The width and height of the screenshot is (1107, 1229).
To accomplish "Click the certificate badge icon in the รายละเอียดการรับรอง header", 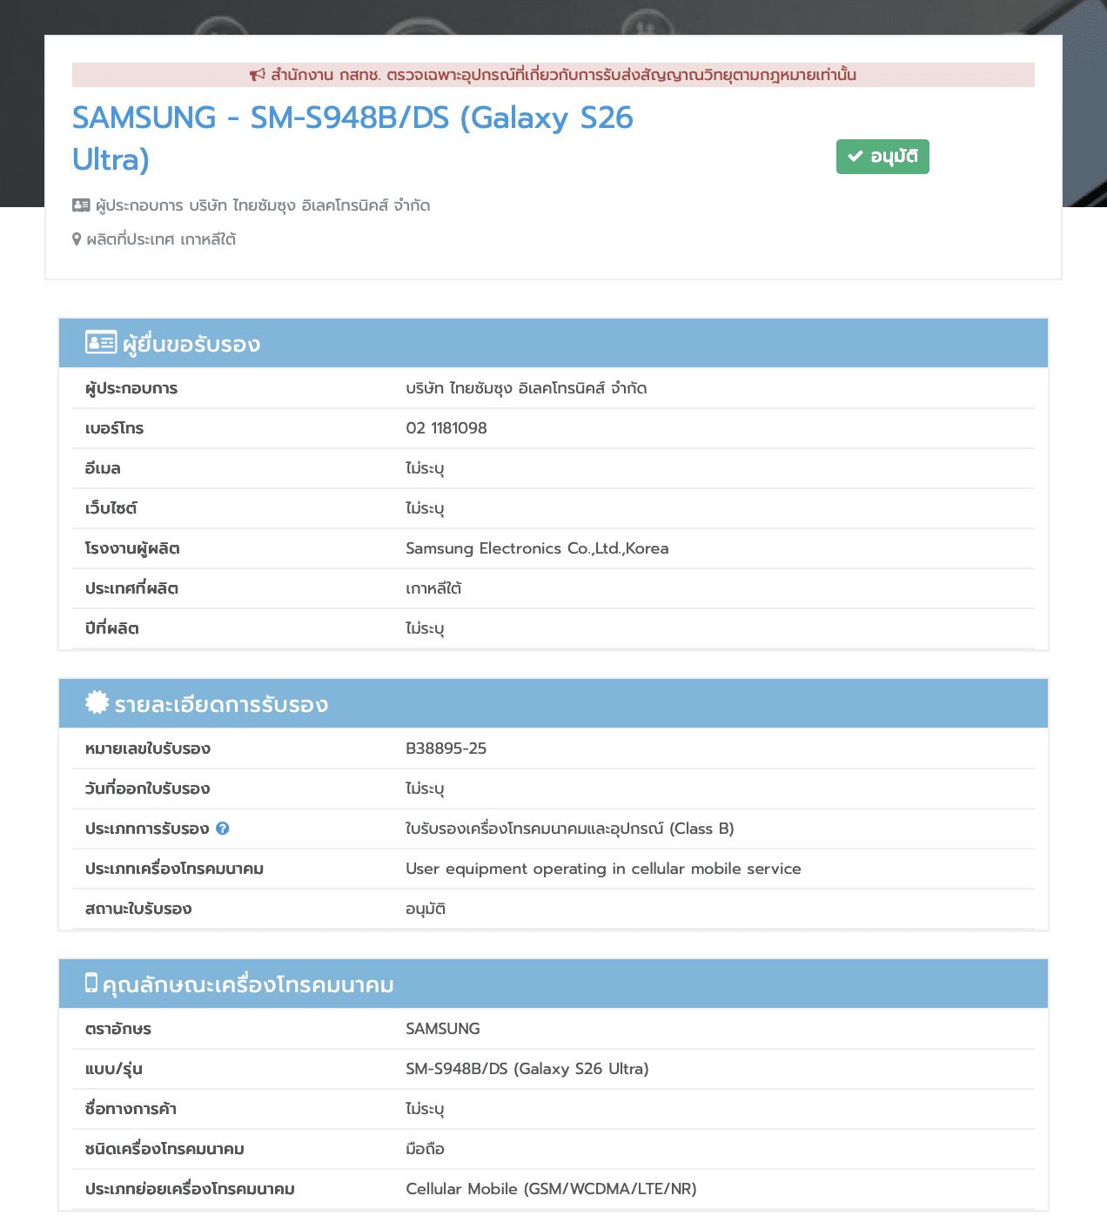I will coord(97,702).
